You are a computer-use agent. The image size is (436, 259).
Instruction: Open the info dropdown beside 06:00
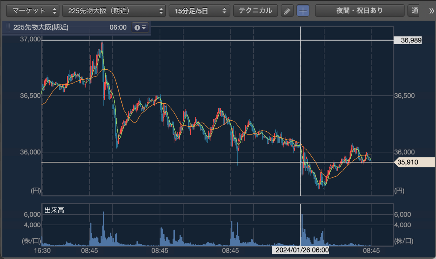click(140, 28)
